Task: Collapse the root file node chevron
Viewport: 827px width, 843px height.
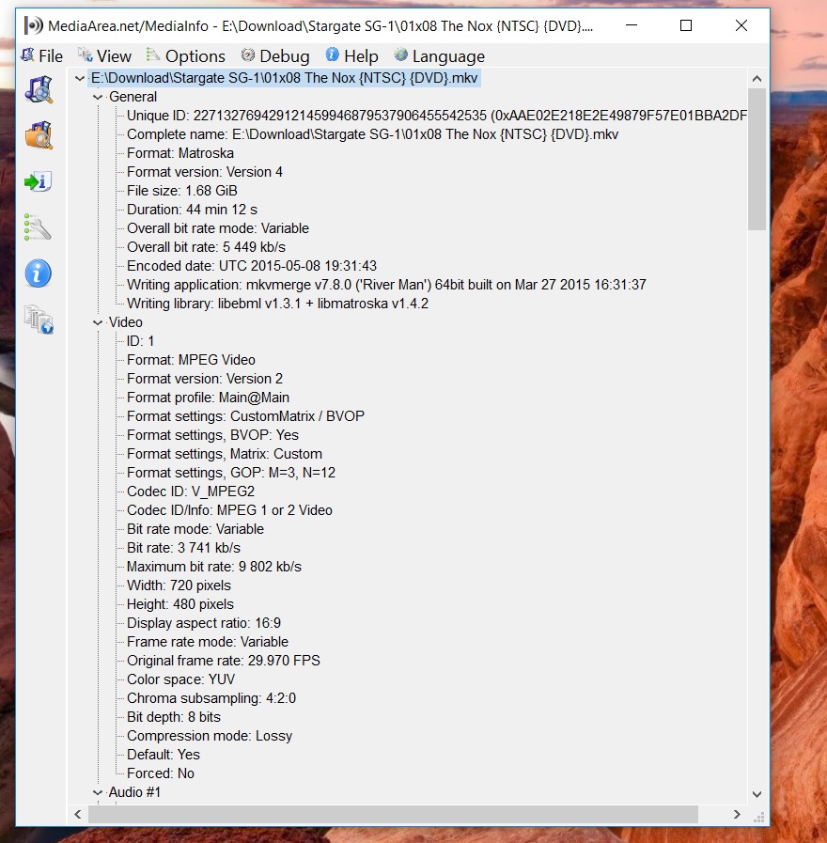Action: point(80,79)
